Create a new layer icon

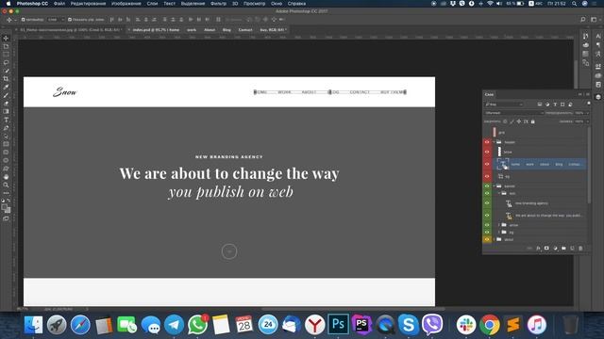[x=572, y=249]
